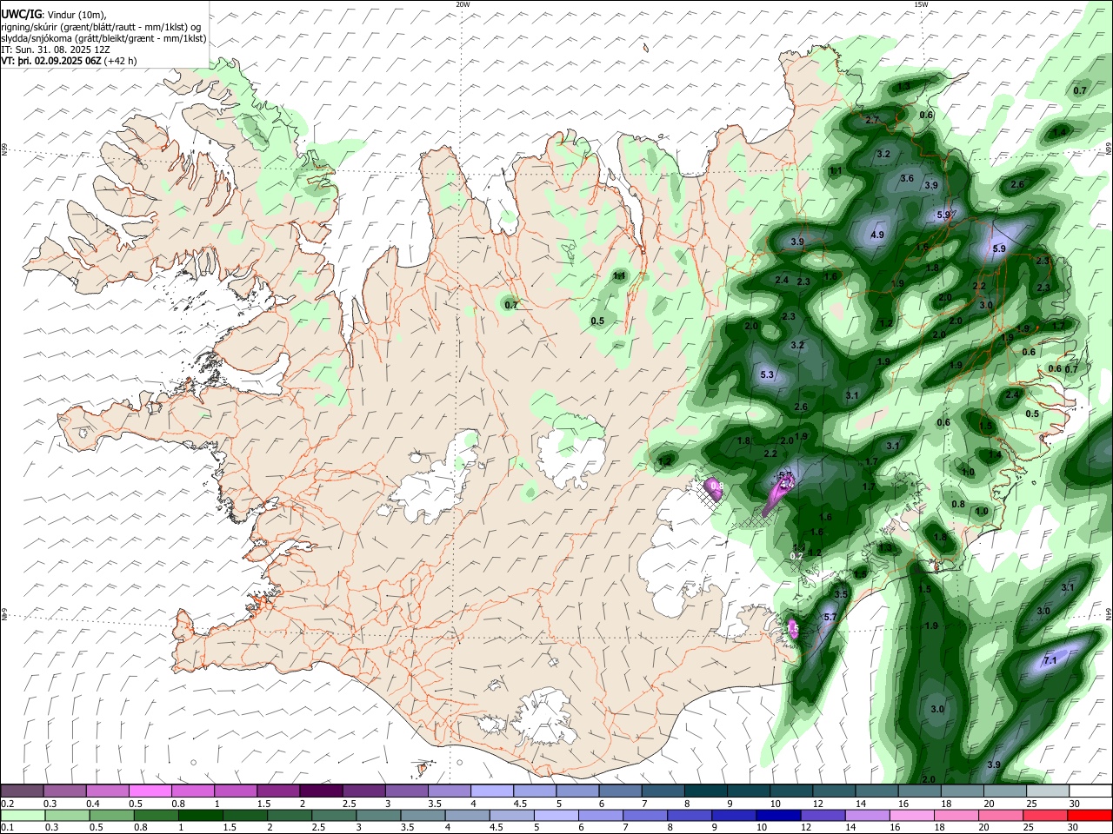Click the 1.5 precipitation value
1113x834 pixels.
coord(925,589)
